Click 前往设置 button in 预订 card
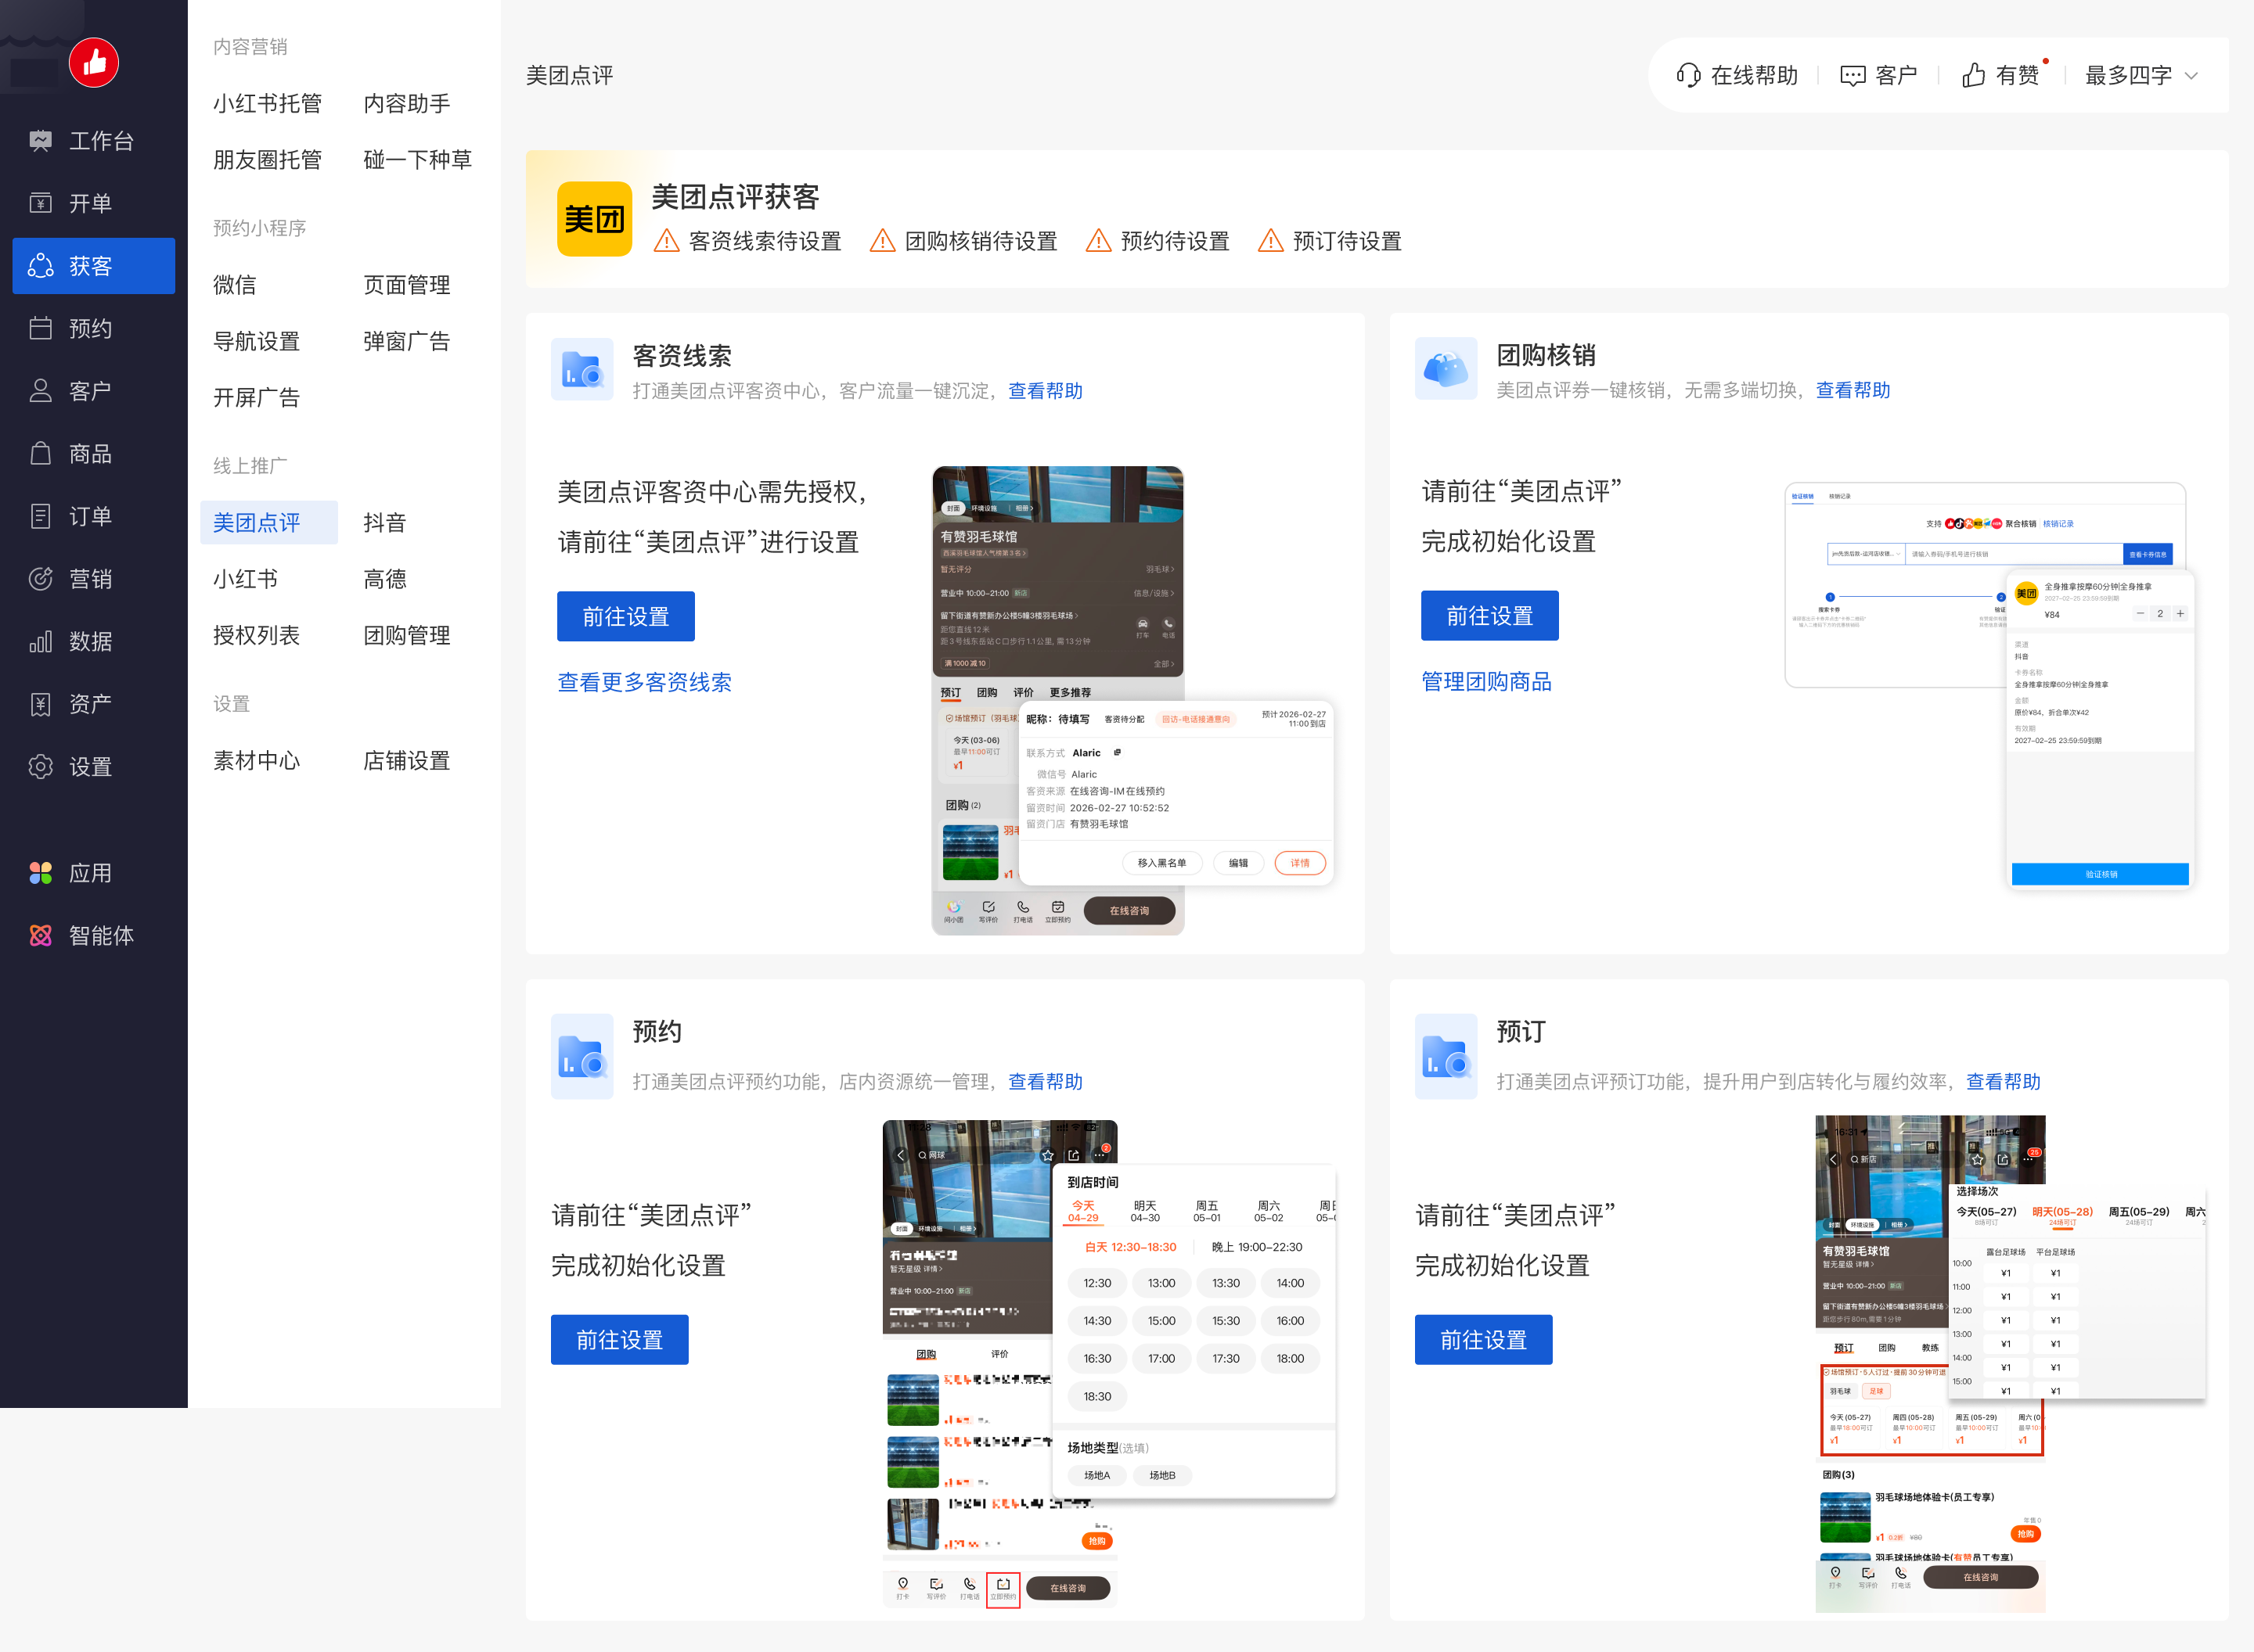Viewport: 2254px width, 1652px height. (1484, 1339)
